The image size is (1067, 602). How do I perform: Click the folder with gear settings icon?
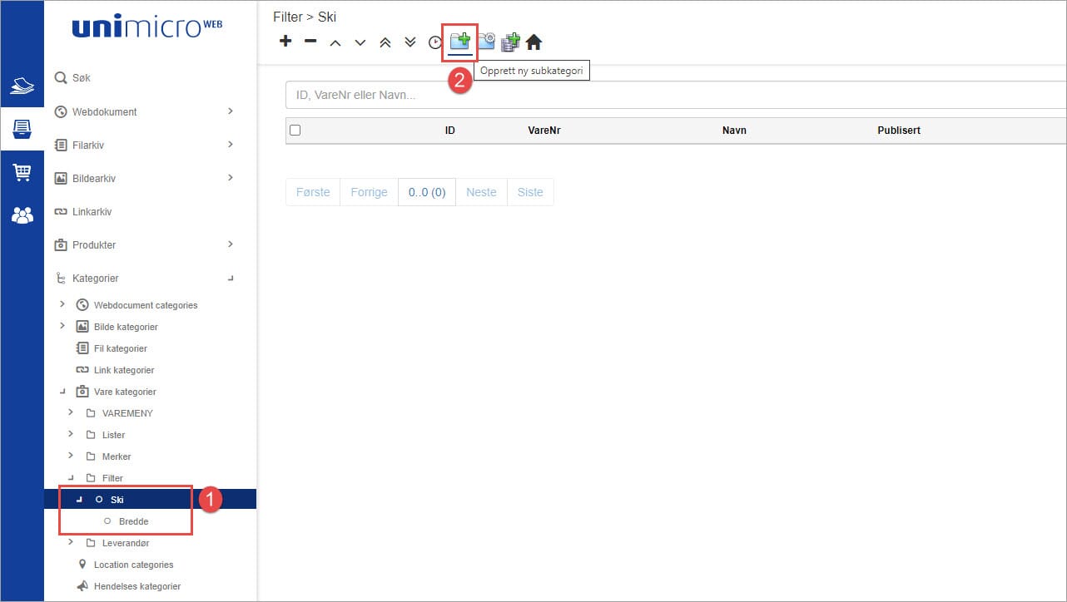coord(486,41)
